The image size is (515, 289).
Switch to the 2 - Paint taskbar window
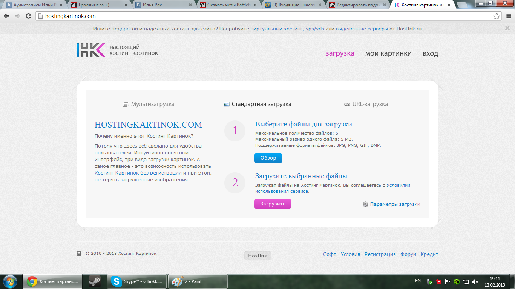pos(198,281)
